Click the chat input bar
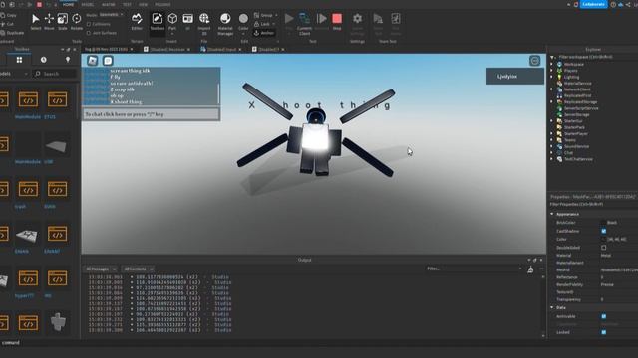638x358 pixels. [151, 114]
